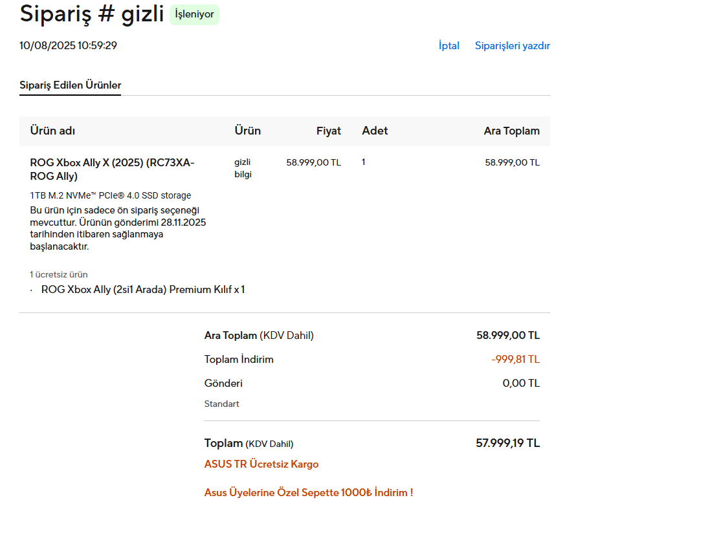Viewport: 719px width, 533px height.
Task: Click the pre-order shipping date notice
Action: (x=118, y=228)
